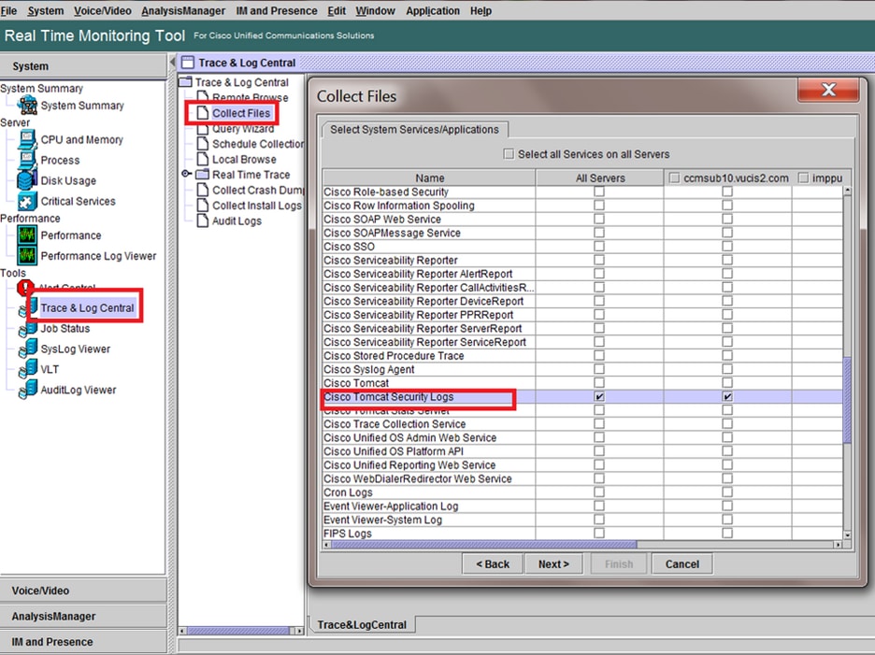The image size is (875, 655).
Task: Select the Trace&LogCentral bottom tab
Action: pyautogui.click(x=362, y=625)
